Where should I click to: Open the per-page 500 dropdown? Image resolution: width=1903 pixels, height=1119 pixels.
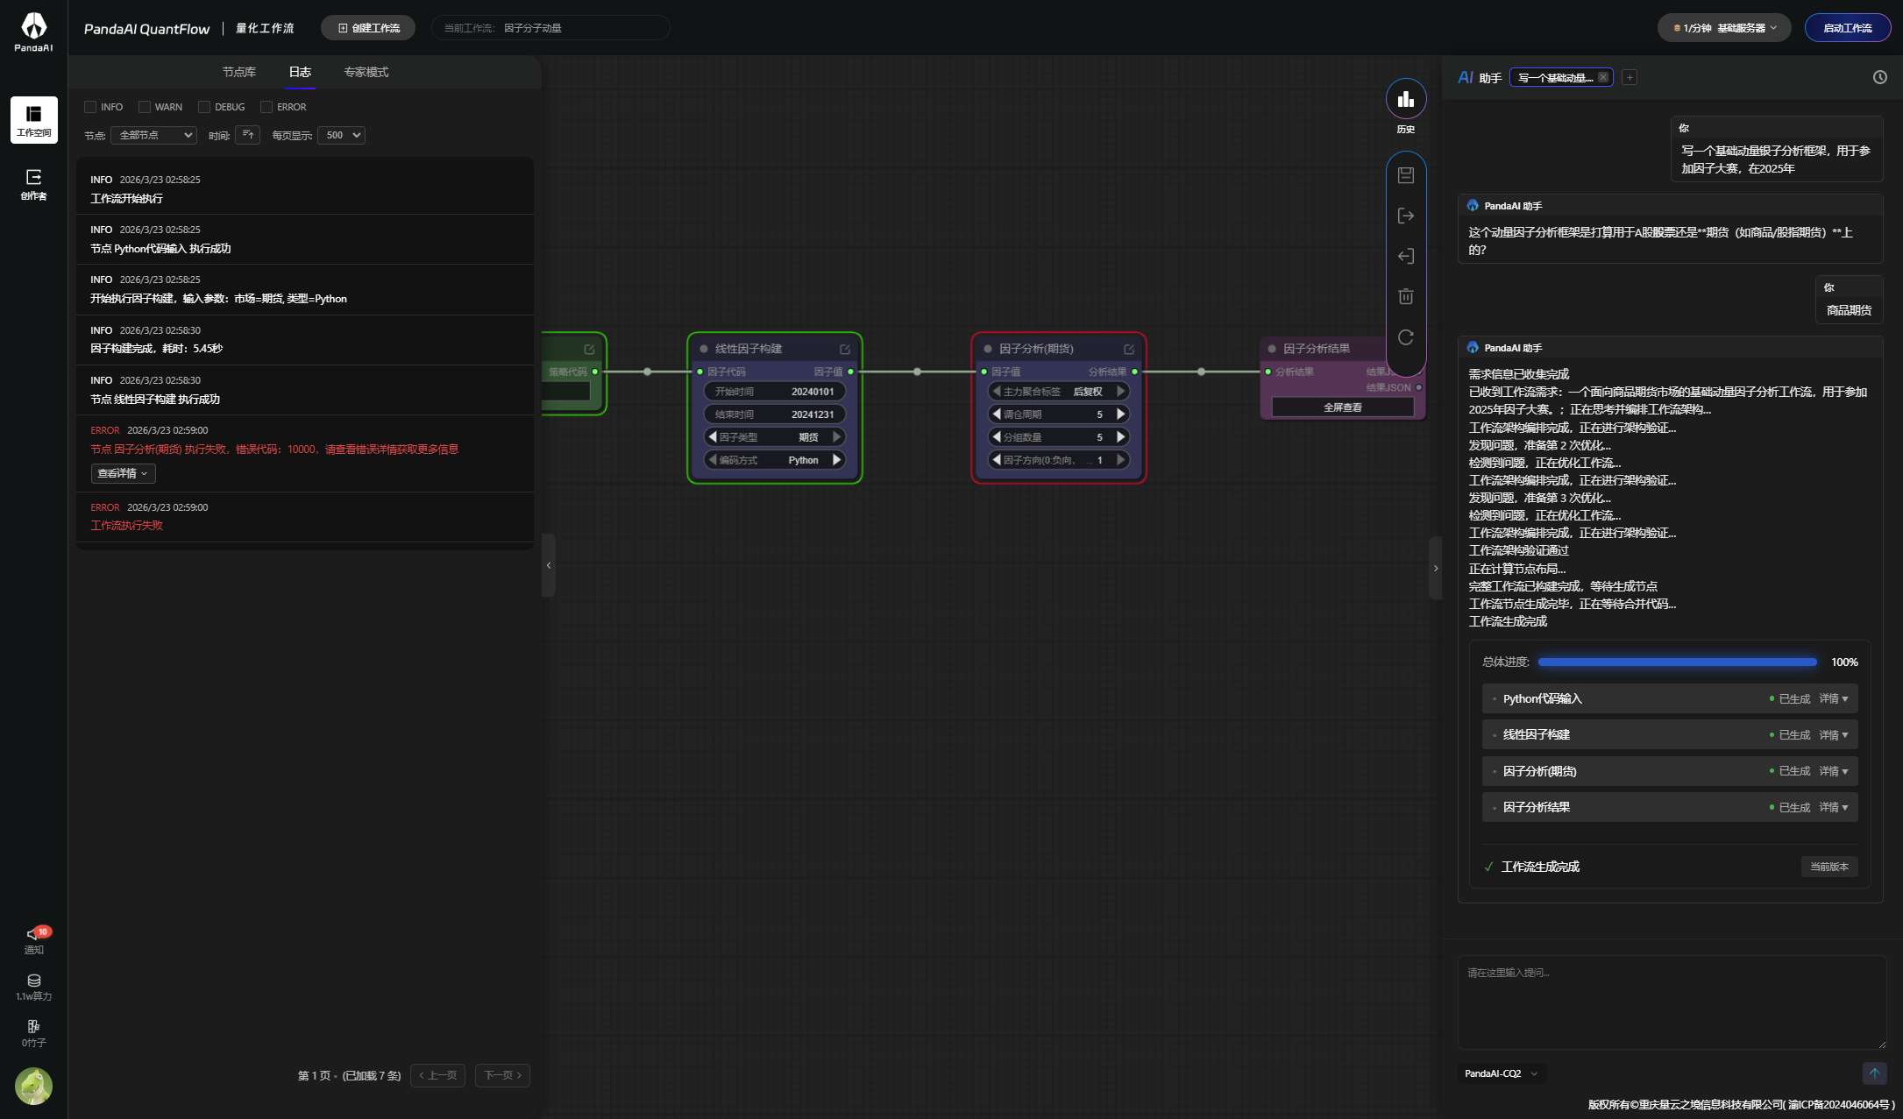point(342,135)
